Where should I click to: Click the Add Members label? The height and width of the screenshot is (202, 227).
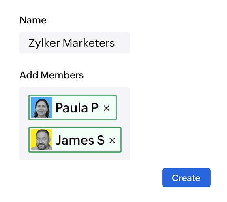51,75
